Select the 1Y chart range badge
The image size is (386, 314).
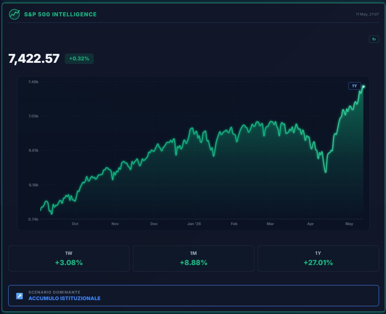coord(355,86)
